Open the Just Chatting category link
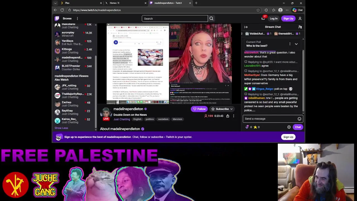 point(122,119)
